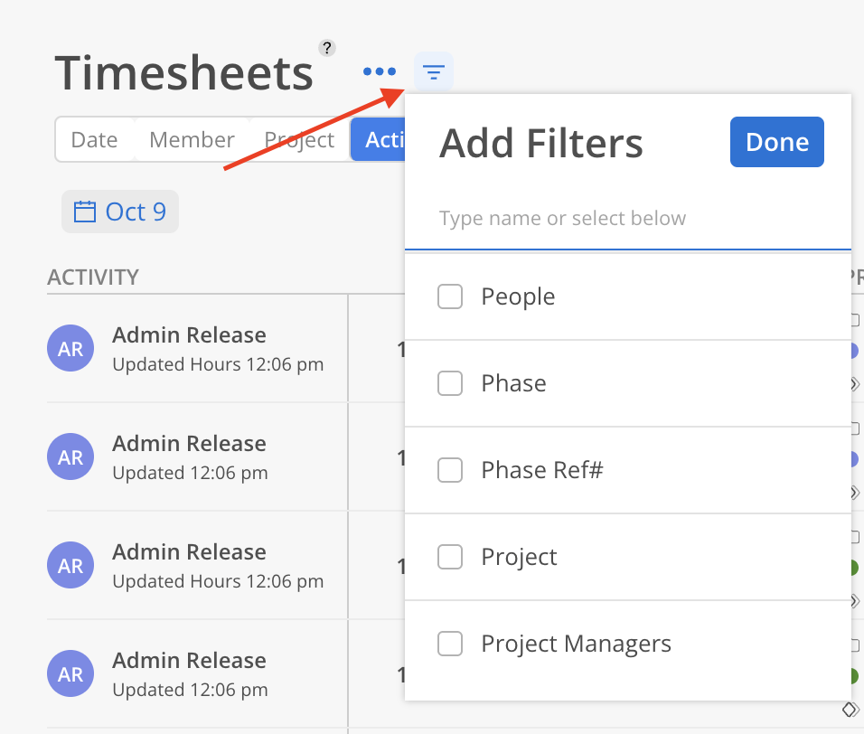Select the Project Managers filter checkbox
Screen dimensions: 864x734
(450, 644)
